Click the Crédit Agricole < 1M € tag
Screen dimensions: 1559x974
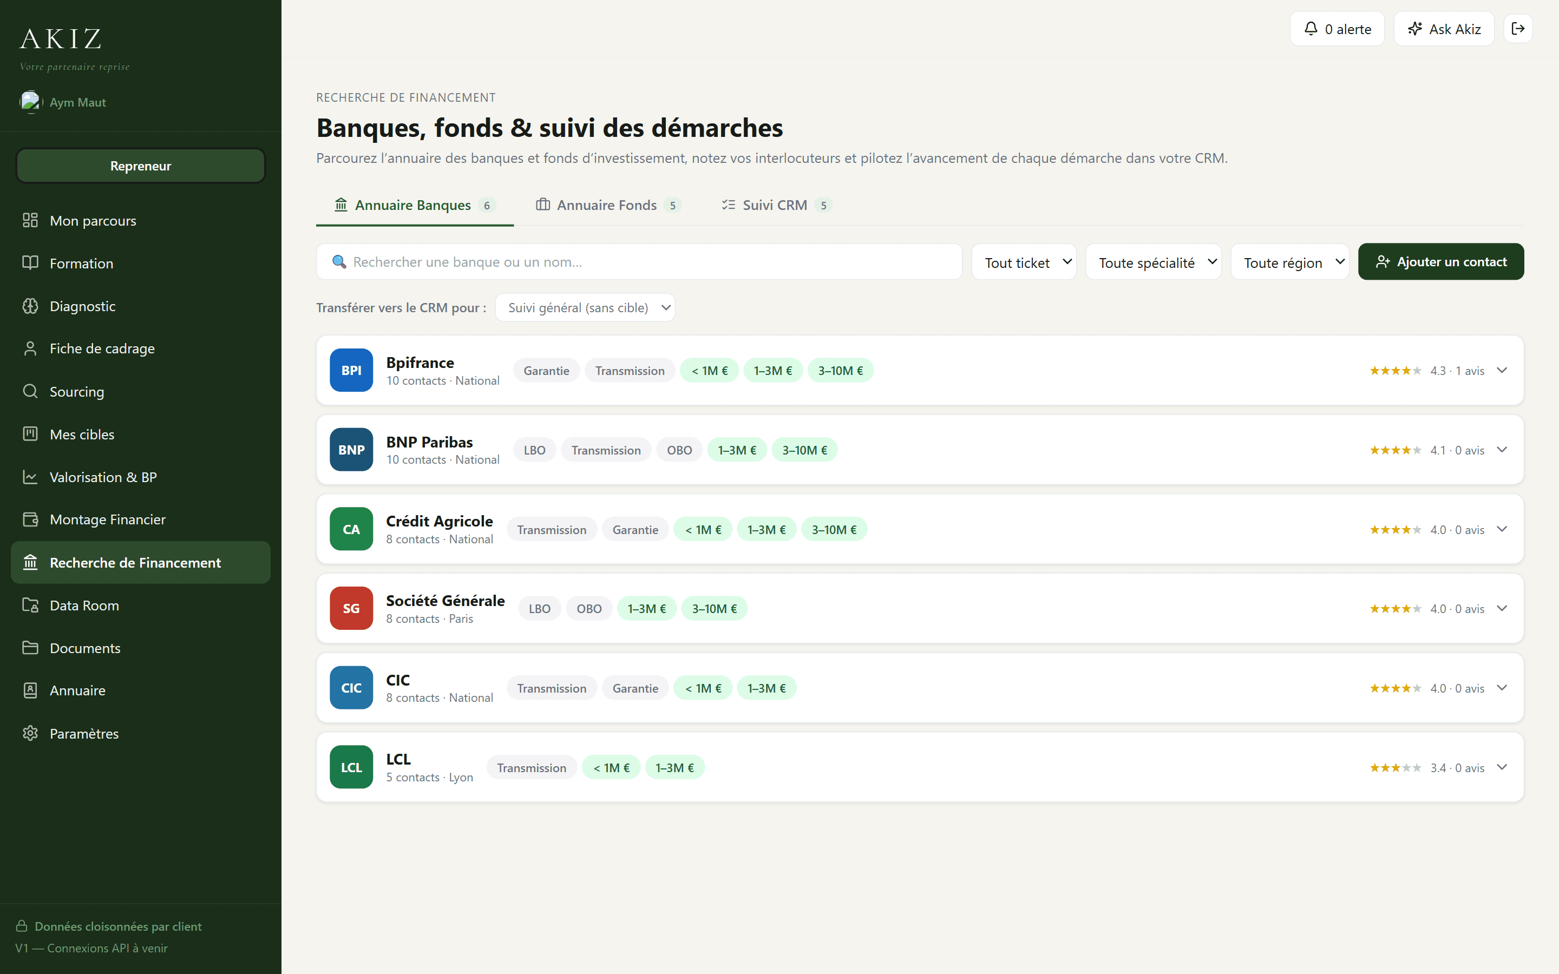[703, 530]
